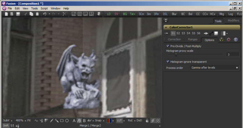The height and width of the screenshot is (128, 243).
Task: Open the 400% zoom level arrow
Action: click(25, 121)
